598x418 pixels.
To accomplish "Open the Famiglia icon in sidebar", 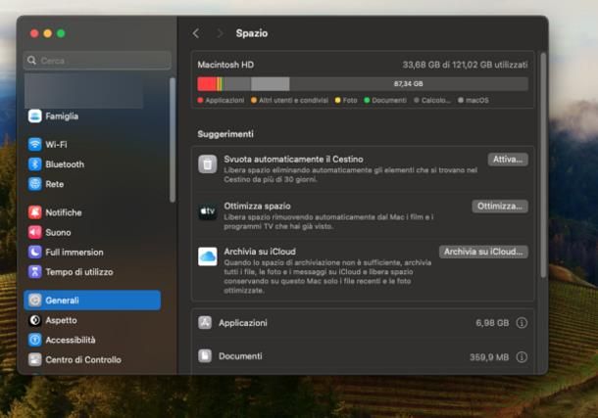I will 34,116.
